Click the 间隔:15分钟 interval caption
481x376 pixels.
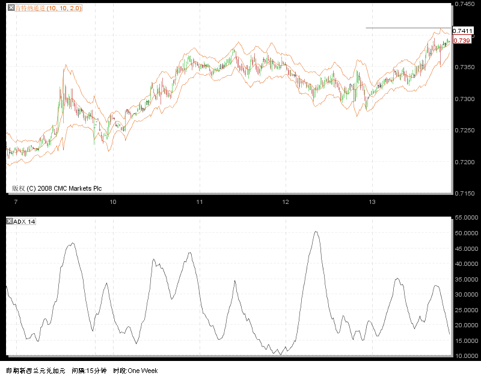[x=89, y=371]
